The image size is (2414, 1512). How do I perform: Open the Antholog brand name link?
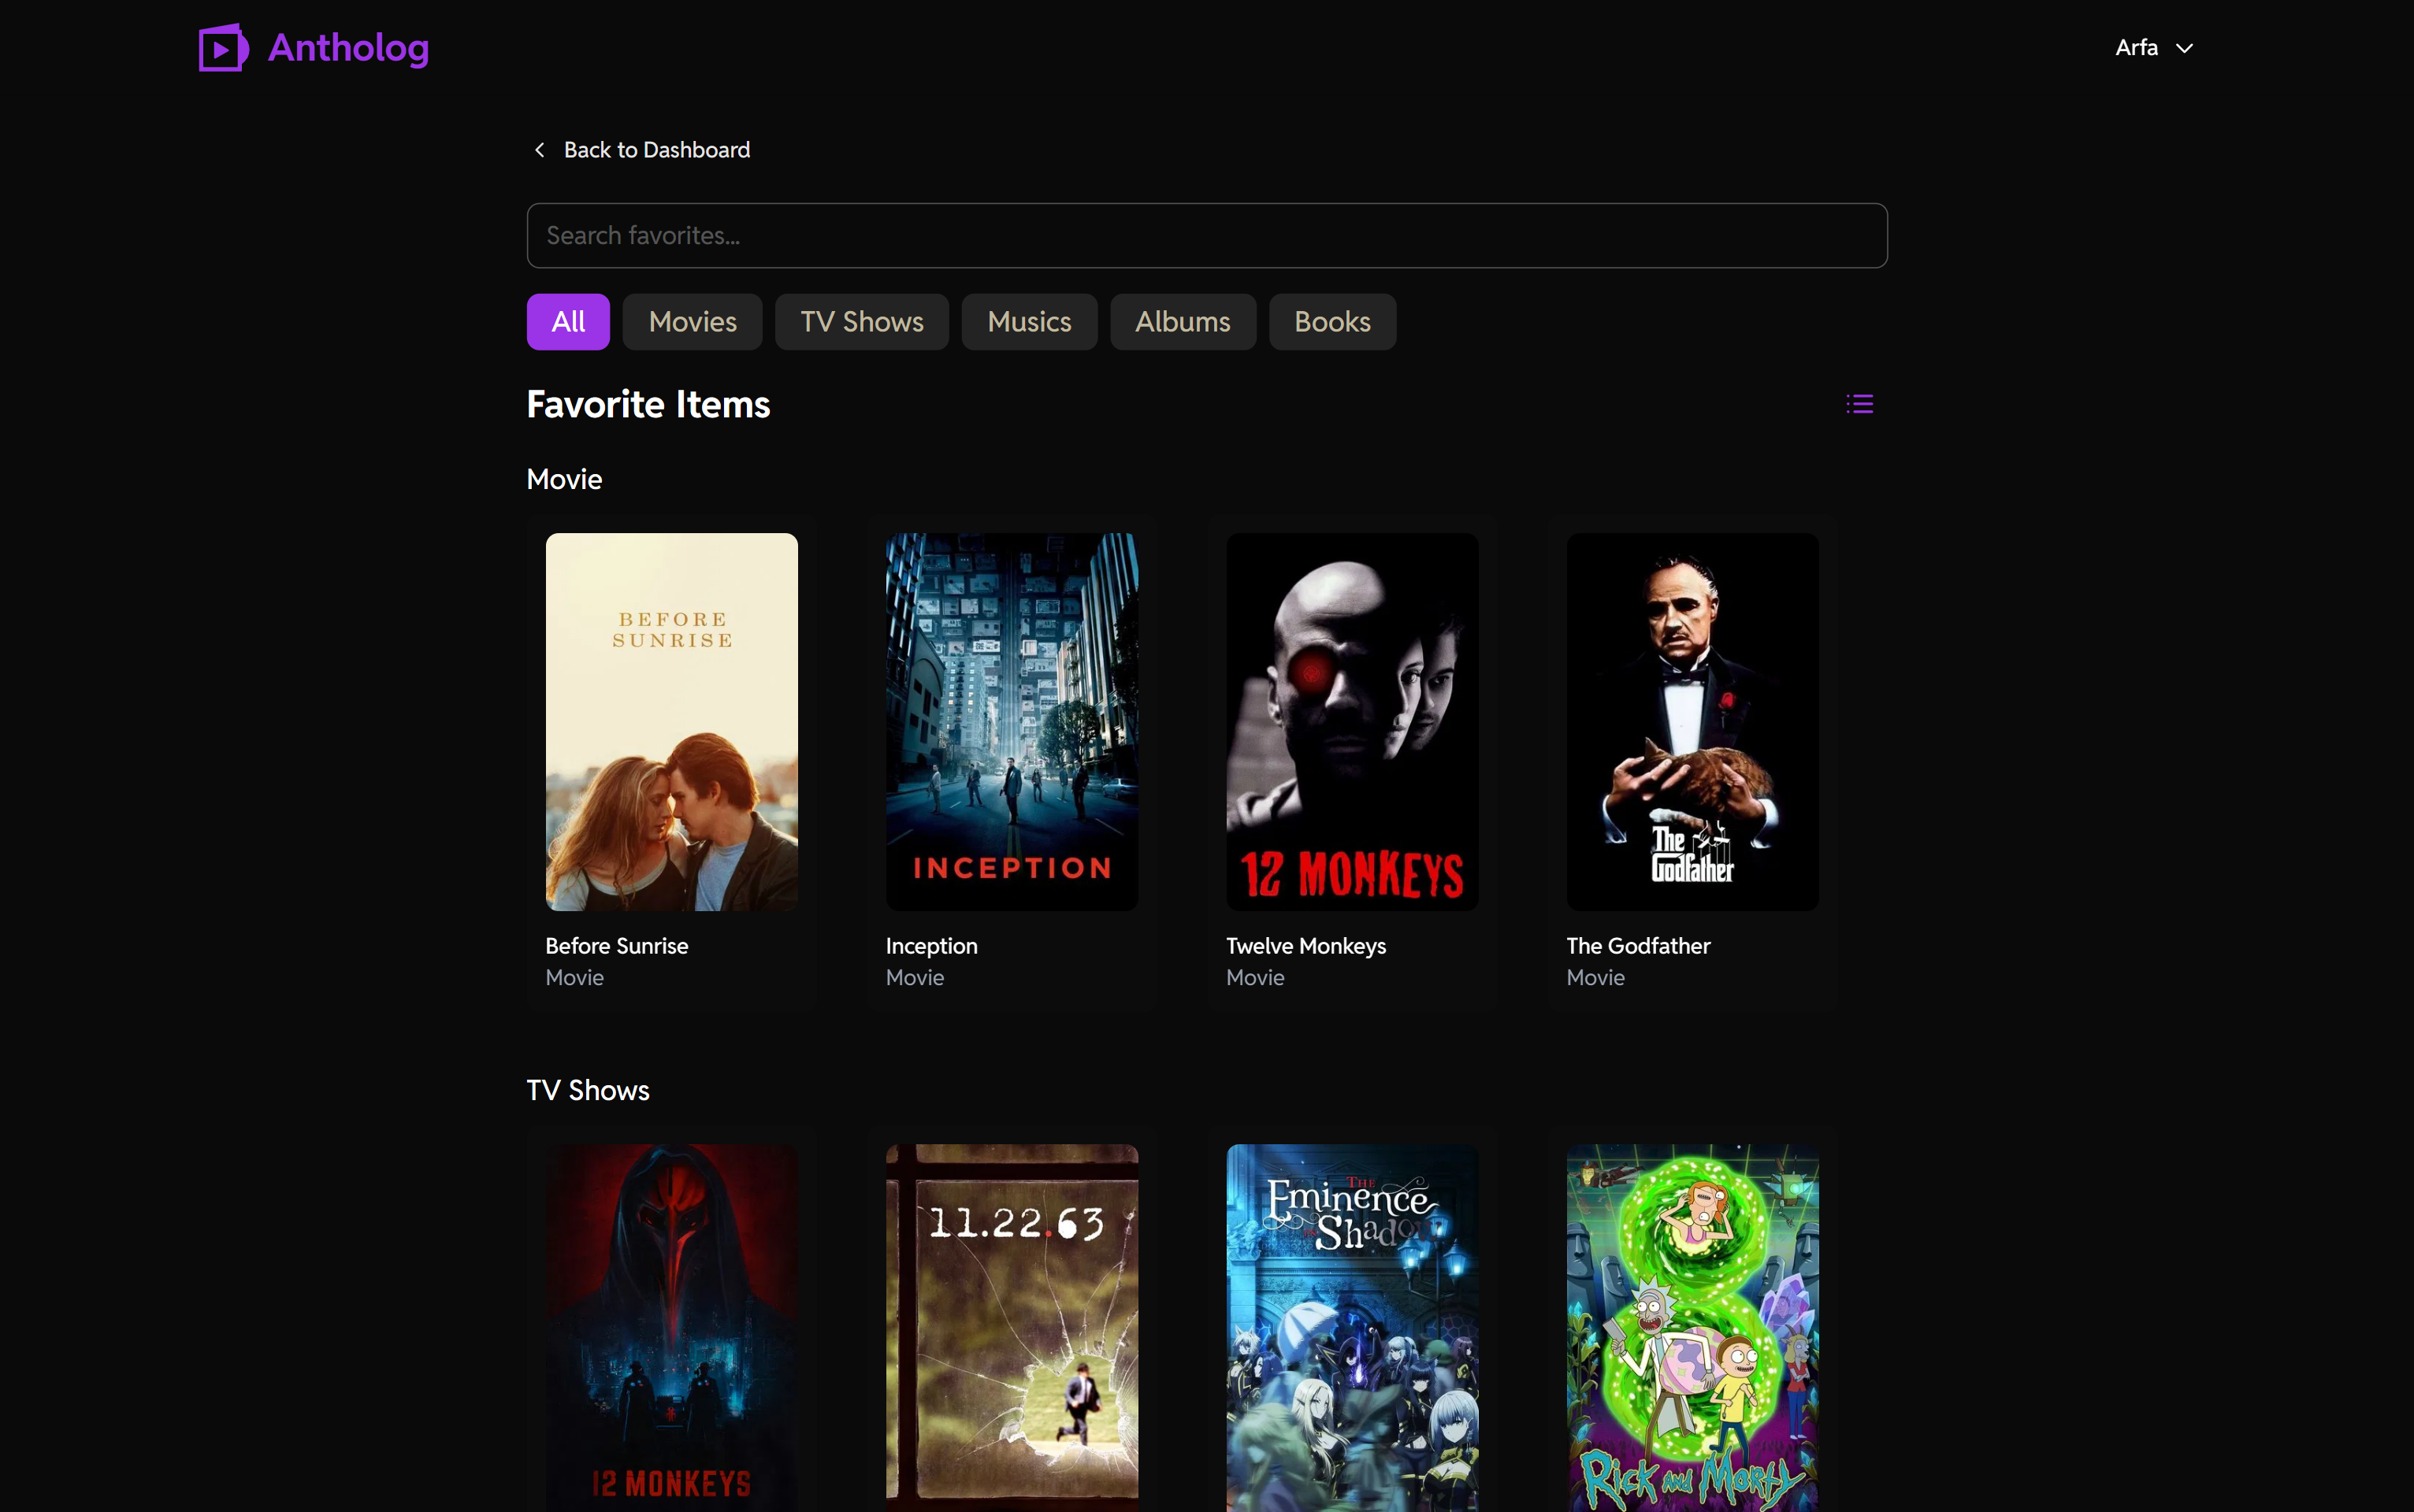[348, 48]
